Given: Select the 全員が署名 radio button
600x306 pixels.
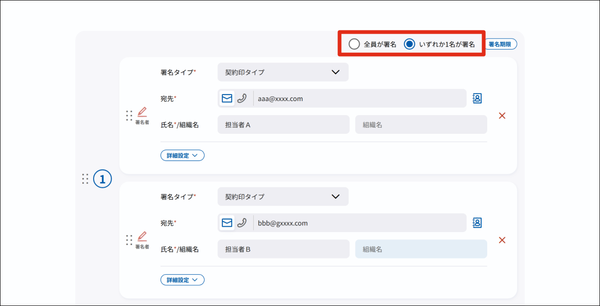Looking at the screenshot, I should (x=355, y=44).
